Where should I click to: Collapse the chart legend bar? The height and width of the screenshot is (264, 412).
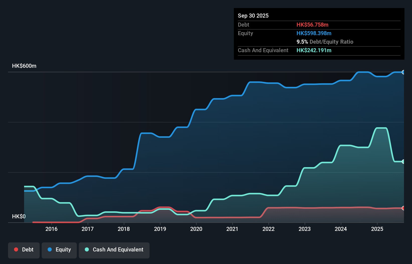tap(78, 250)
